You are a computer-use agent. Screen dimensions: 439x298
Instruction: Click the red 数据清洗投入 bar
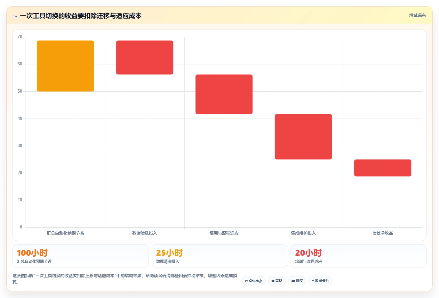tap(145, 58)
